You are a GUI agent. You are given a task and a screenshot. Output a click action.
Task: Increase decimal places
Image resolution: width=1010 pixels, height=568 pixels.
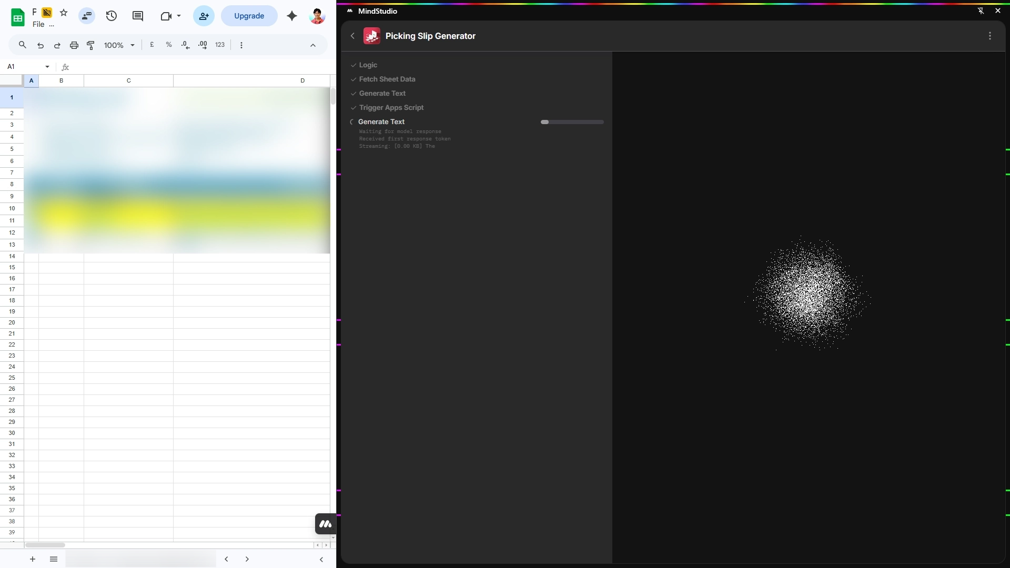coord(203,45)
